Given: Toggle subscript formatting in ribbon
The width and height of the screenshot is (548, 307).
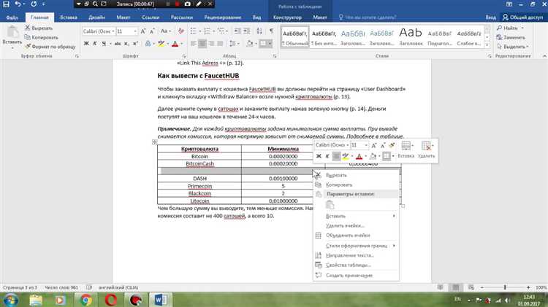Looking at the screenshot, I should pyautogui.click(x=126, y=44).
